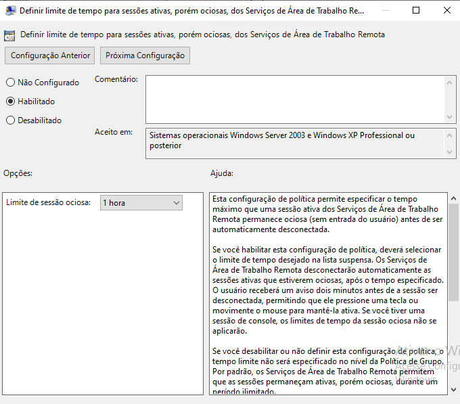Go to Configuração Anterior
Image resolution: width=460 pixels, height=404 pixels.
(50, 55)
